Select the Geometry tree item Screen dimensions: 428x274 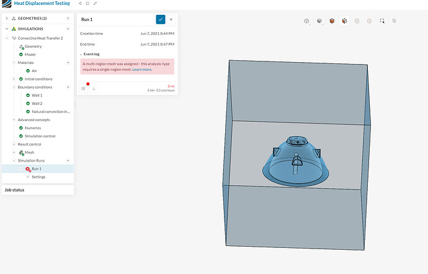point(33,47)
